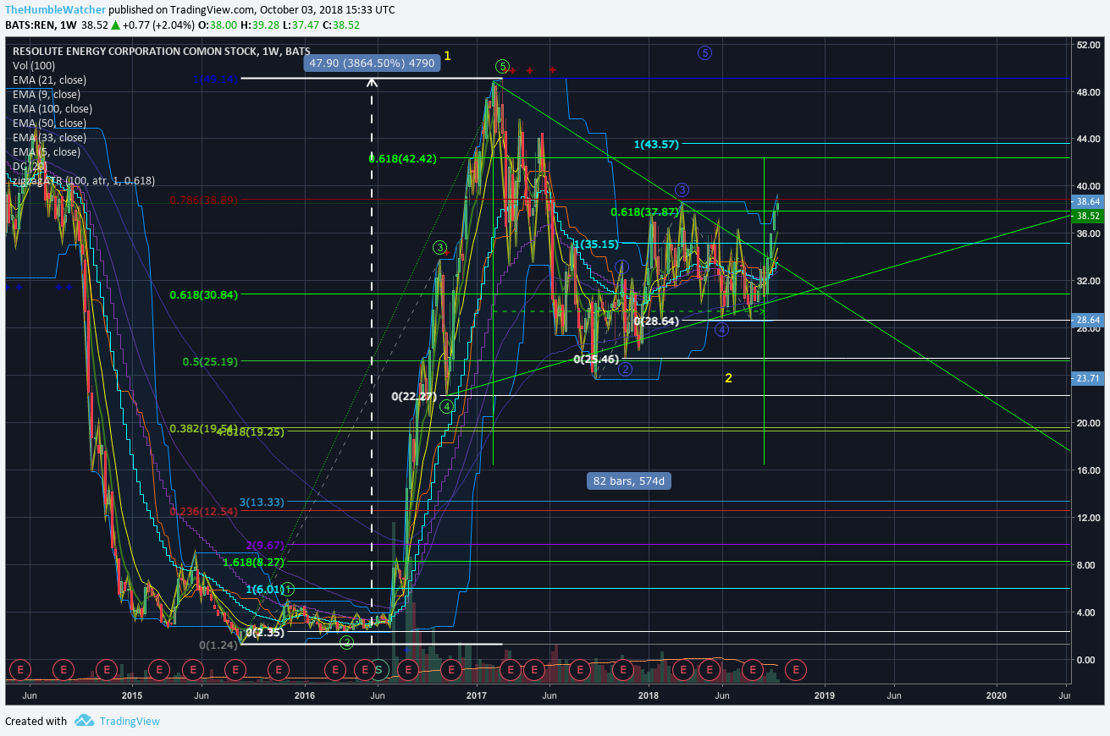Screen dimensions: 1110x736
Task: Click the blue circled 4 wave label
Action: (721, 330)
